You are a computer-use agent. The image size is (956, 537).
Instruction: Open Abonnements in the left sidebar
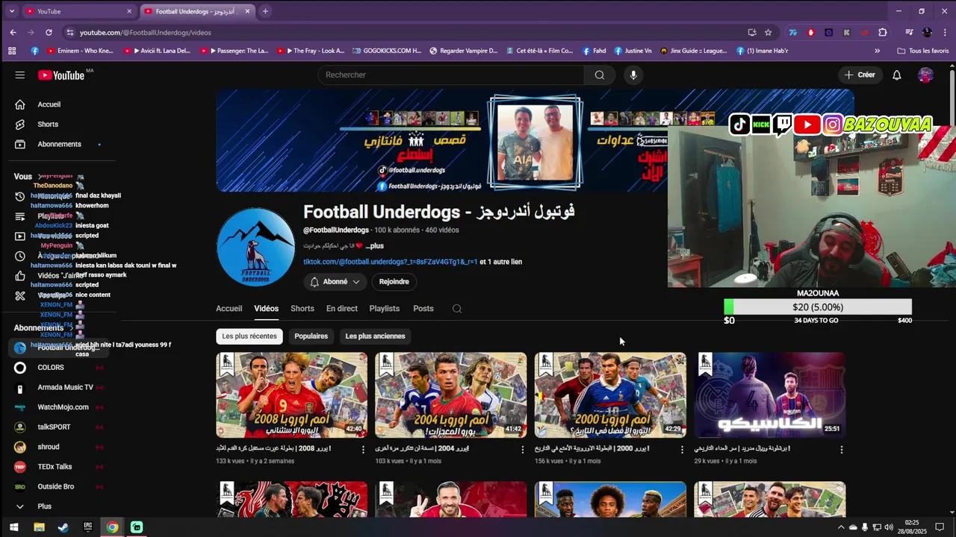click(x=59, y=144)
